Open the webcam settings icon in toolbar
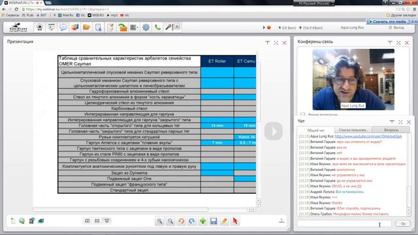Screen dimensions: 418x235 40,27
